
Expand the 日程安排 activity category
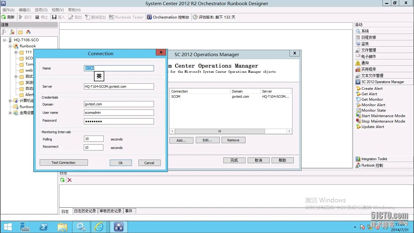[x=384, y=37]
